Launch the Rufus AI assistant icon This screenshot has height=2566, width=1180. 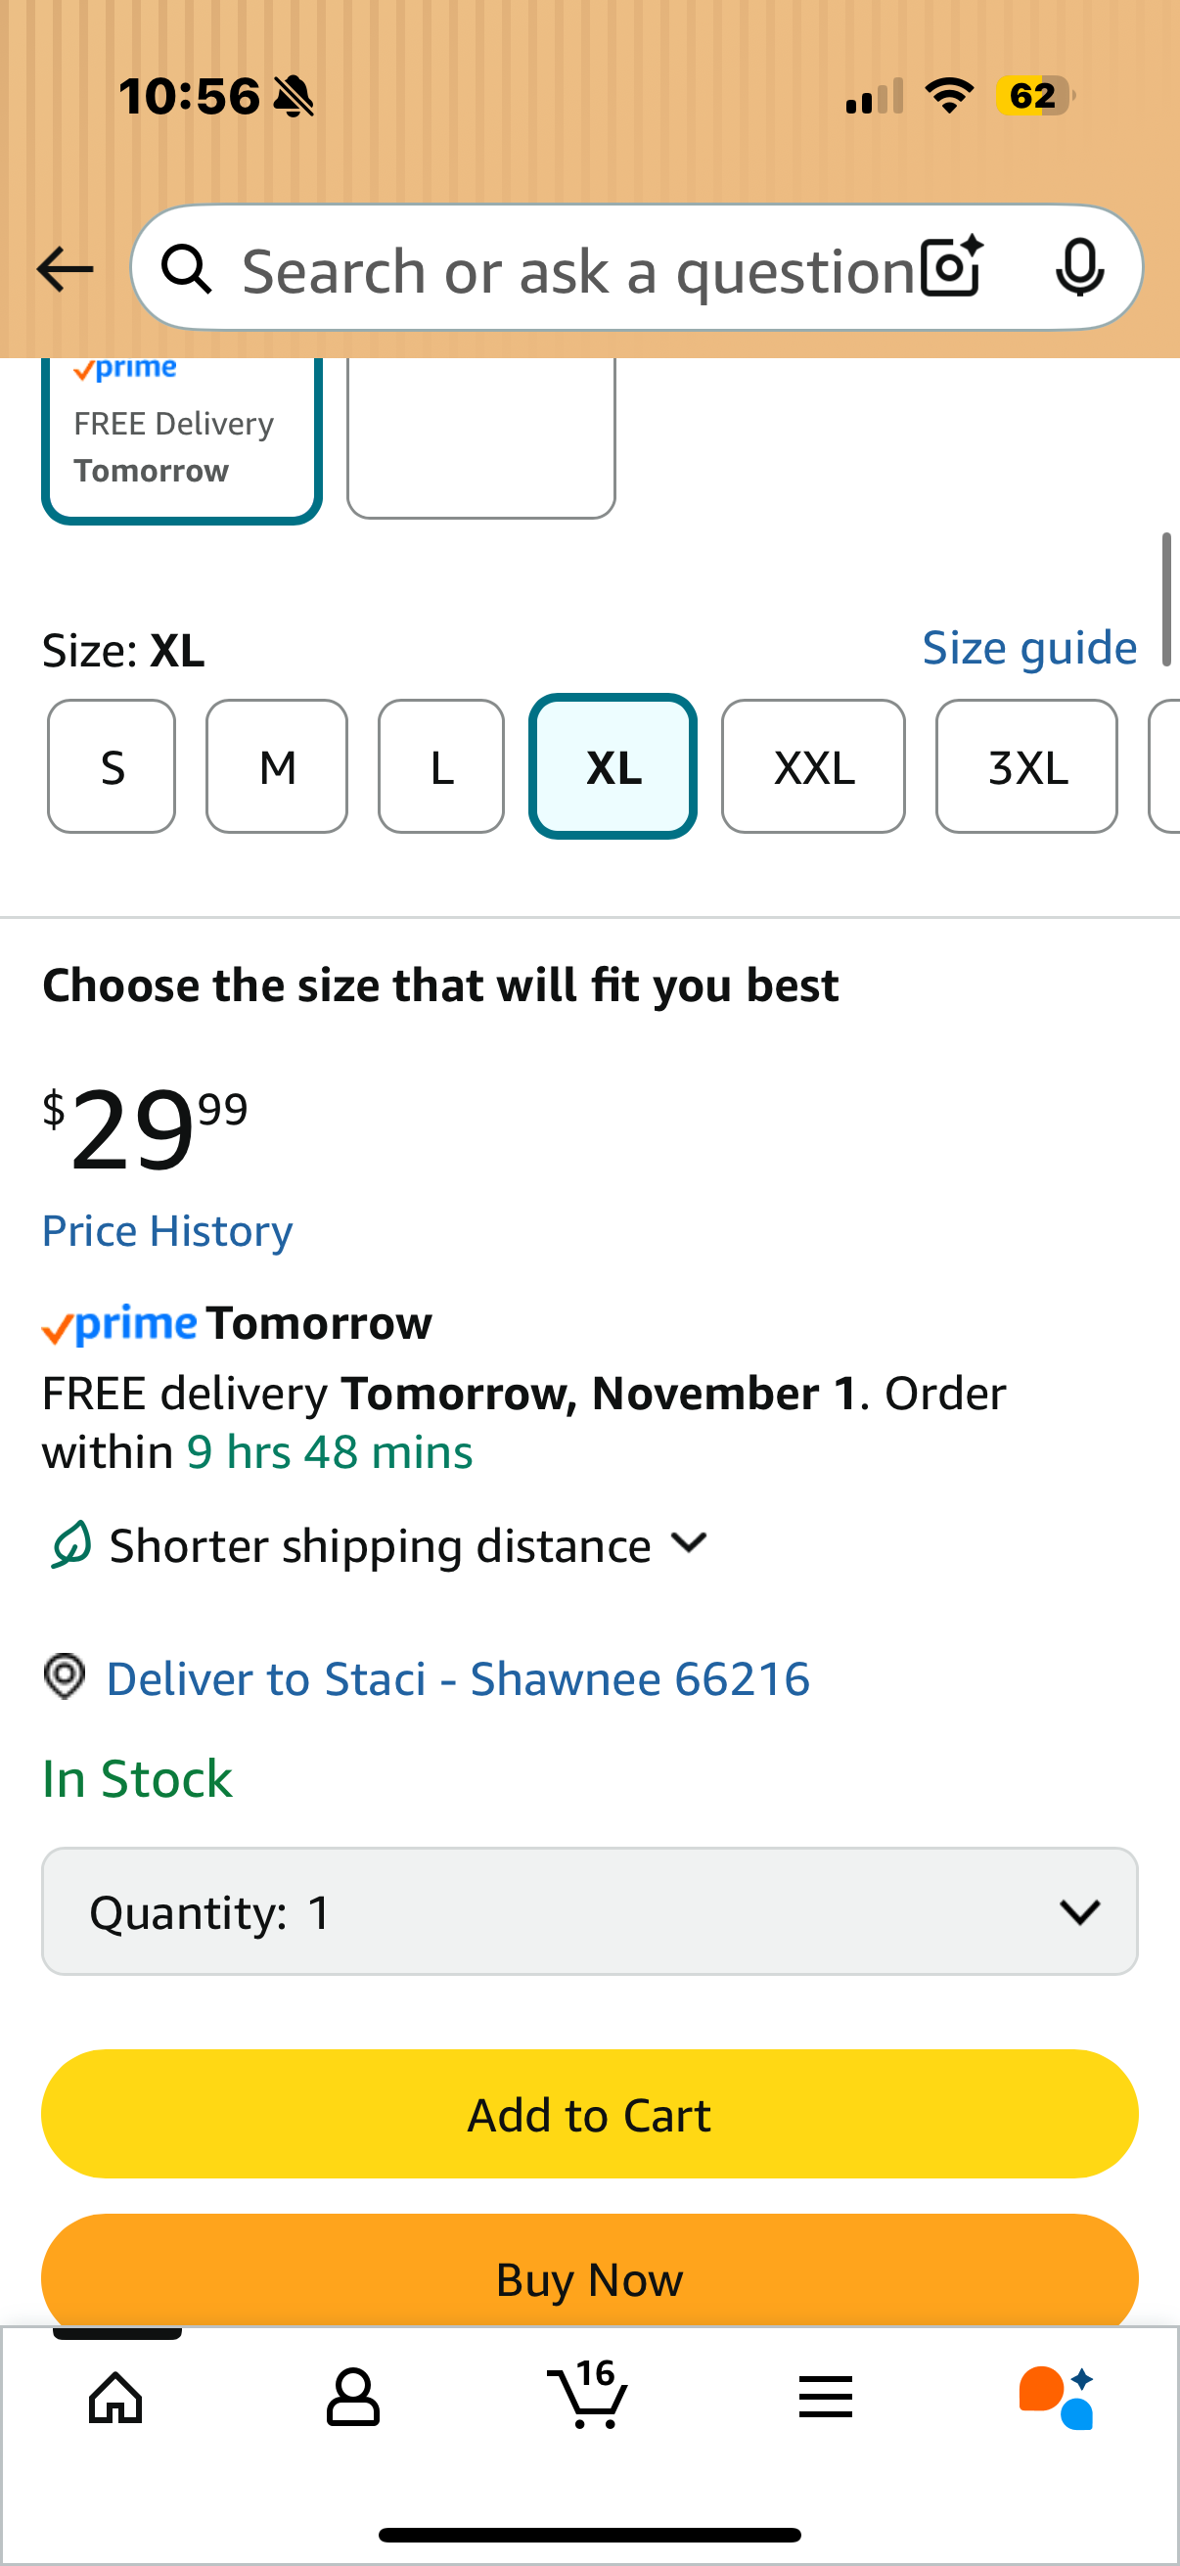[1058, 2397]
